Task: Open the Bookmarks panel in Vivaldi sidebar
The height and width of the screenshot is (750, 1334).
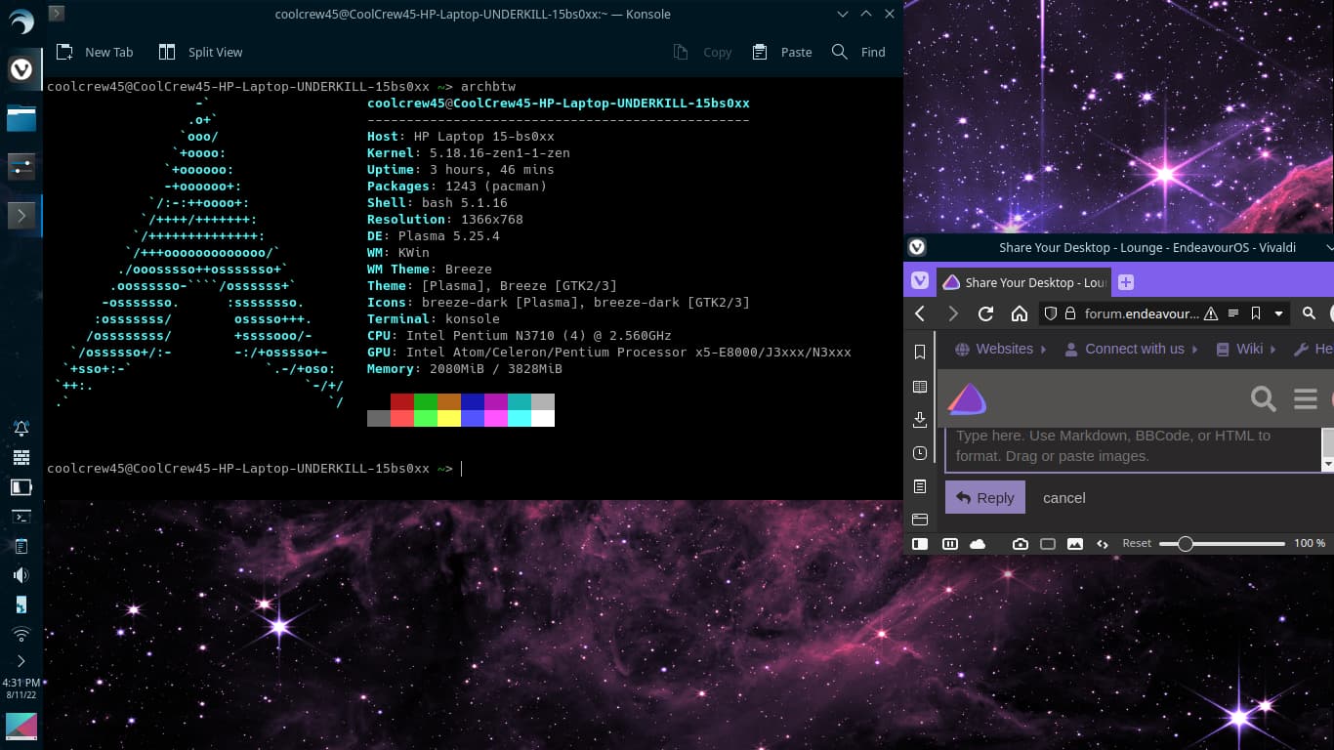Action: tap(920, 352)
